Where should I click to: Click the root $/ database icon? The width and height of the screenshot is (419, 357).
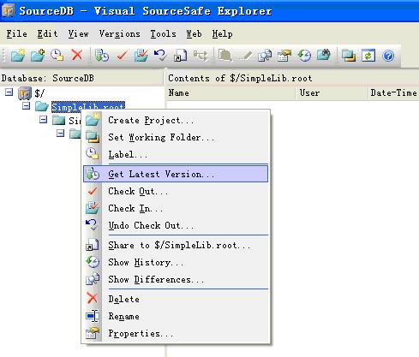click(25, 93)
